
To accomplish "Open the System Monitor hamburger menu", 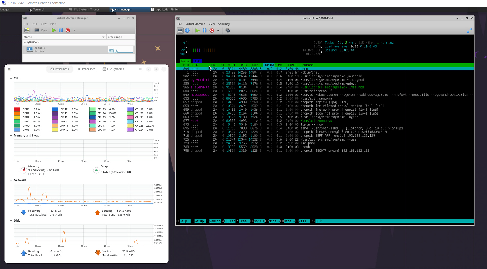I will click(x=140, y=69).
